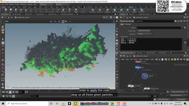Switch to the Tree View tab
Viewport: 189px width, 106px height.
139,53
